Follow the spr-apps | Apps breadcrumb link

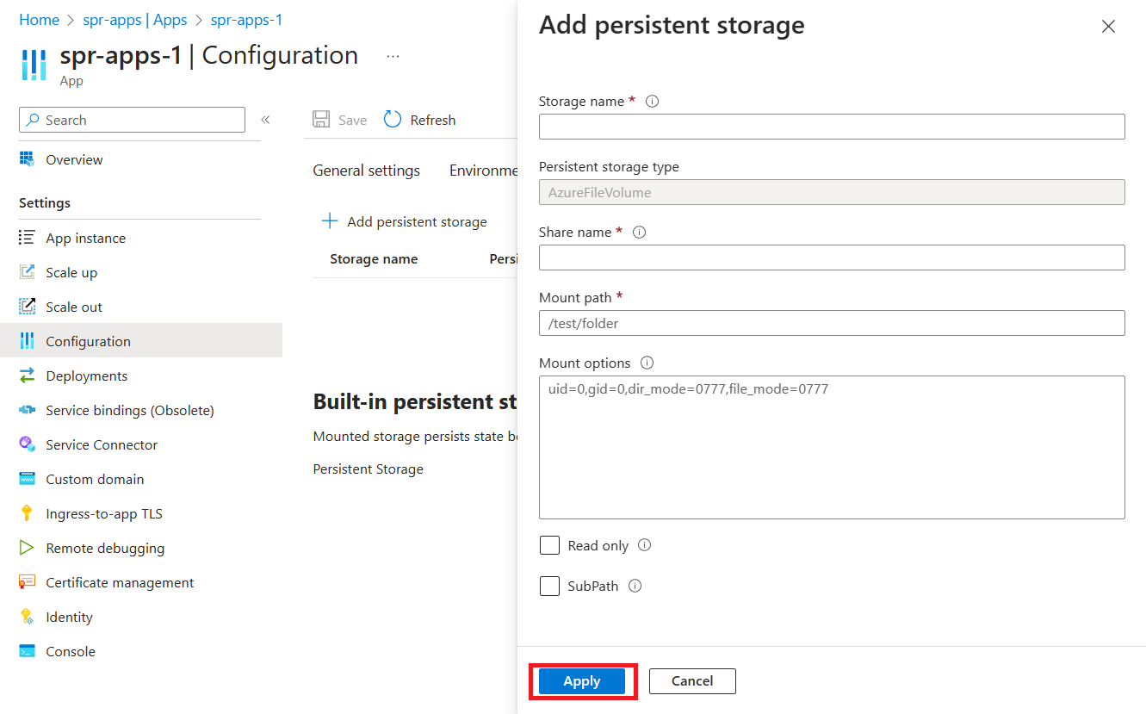point(135,20)
